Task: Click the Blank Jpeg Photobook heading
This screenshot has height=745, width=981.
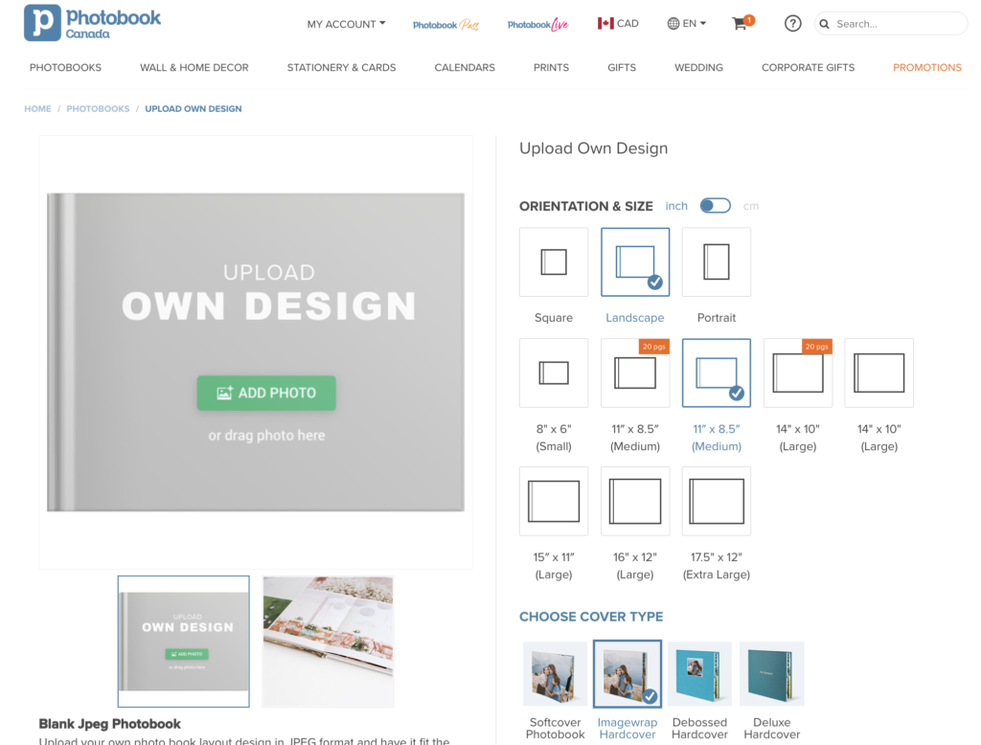Action: pos(109,724)
